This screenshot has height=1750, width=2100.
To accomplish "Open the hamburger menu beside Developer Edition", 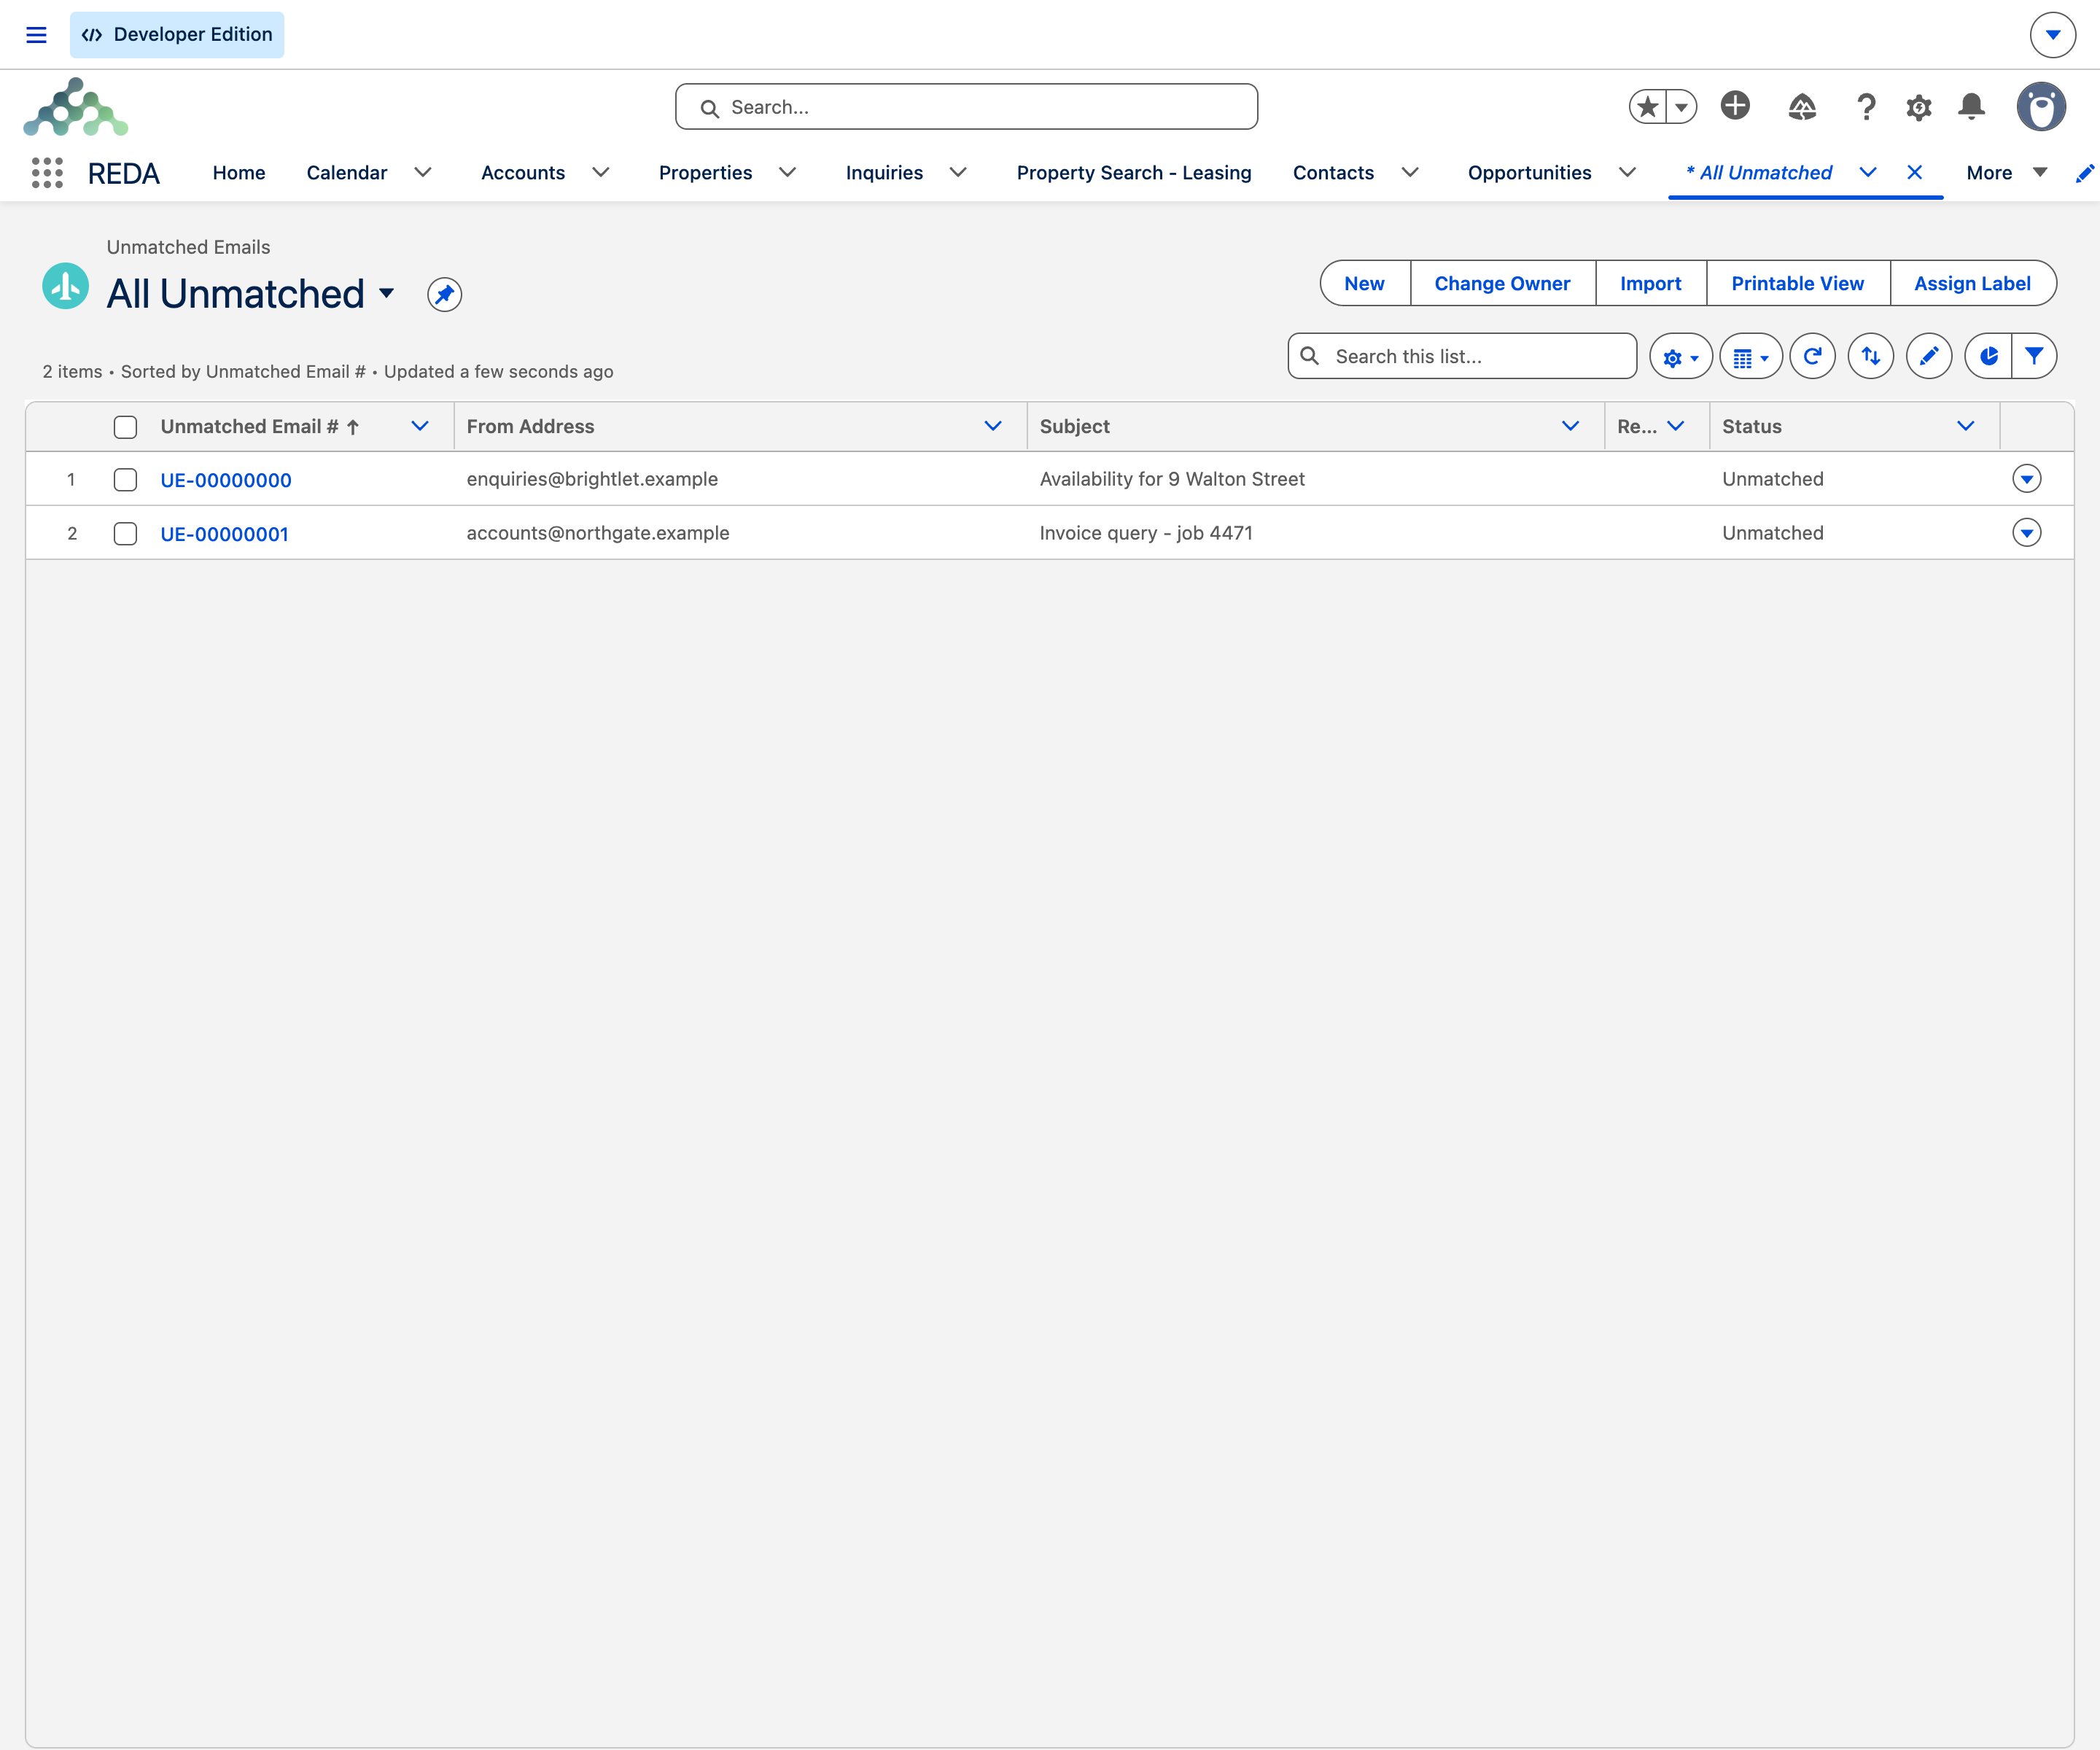I will (36, 35).
